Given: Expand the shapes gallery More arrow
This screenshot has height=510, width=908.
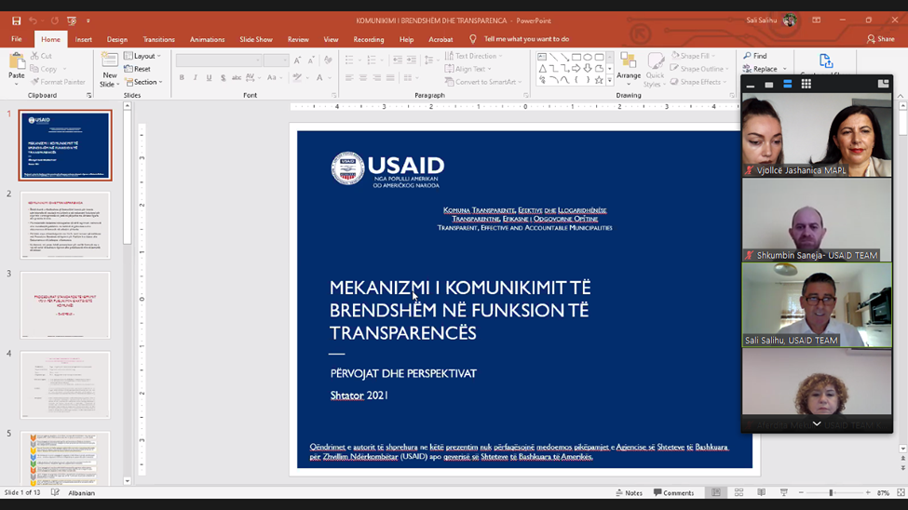Looking at the screenshot, I should coord(610,80).
